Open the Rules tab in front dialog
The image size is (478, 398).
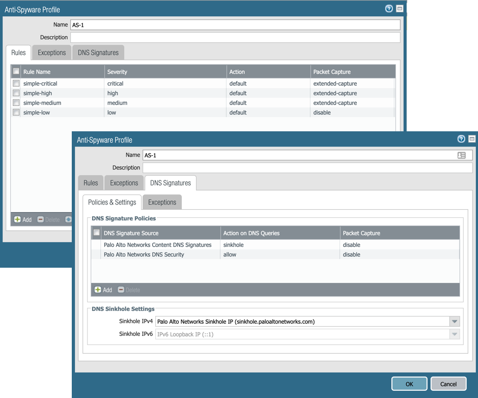pos(91,183)
